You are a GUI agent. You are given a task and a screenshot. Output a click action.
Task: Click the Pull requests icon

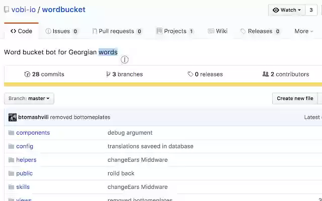[x=95, y=31]
